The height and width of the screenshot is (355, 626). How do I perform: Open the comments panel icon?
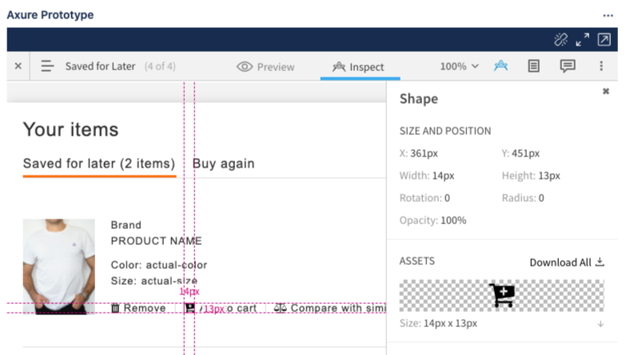point(568,66)
